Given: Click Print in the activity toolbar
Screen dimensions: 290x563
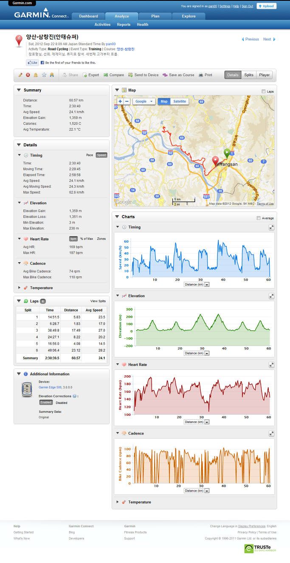Looking at the screenshot, I should (x=206, y=75).
